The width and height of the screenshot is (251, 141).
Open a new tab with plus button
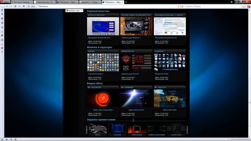click(x=126, y=2)
